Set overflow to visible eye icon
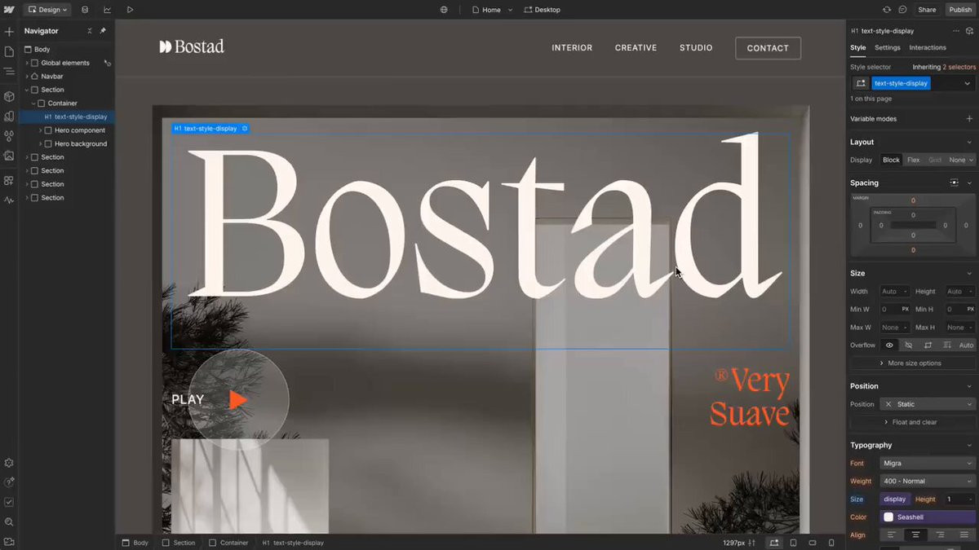The width and height of the screenshot is (979, 550). click(889, 345)
